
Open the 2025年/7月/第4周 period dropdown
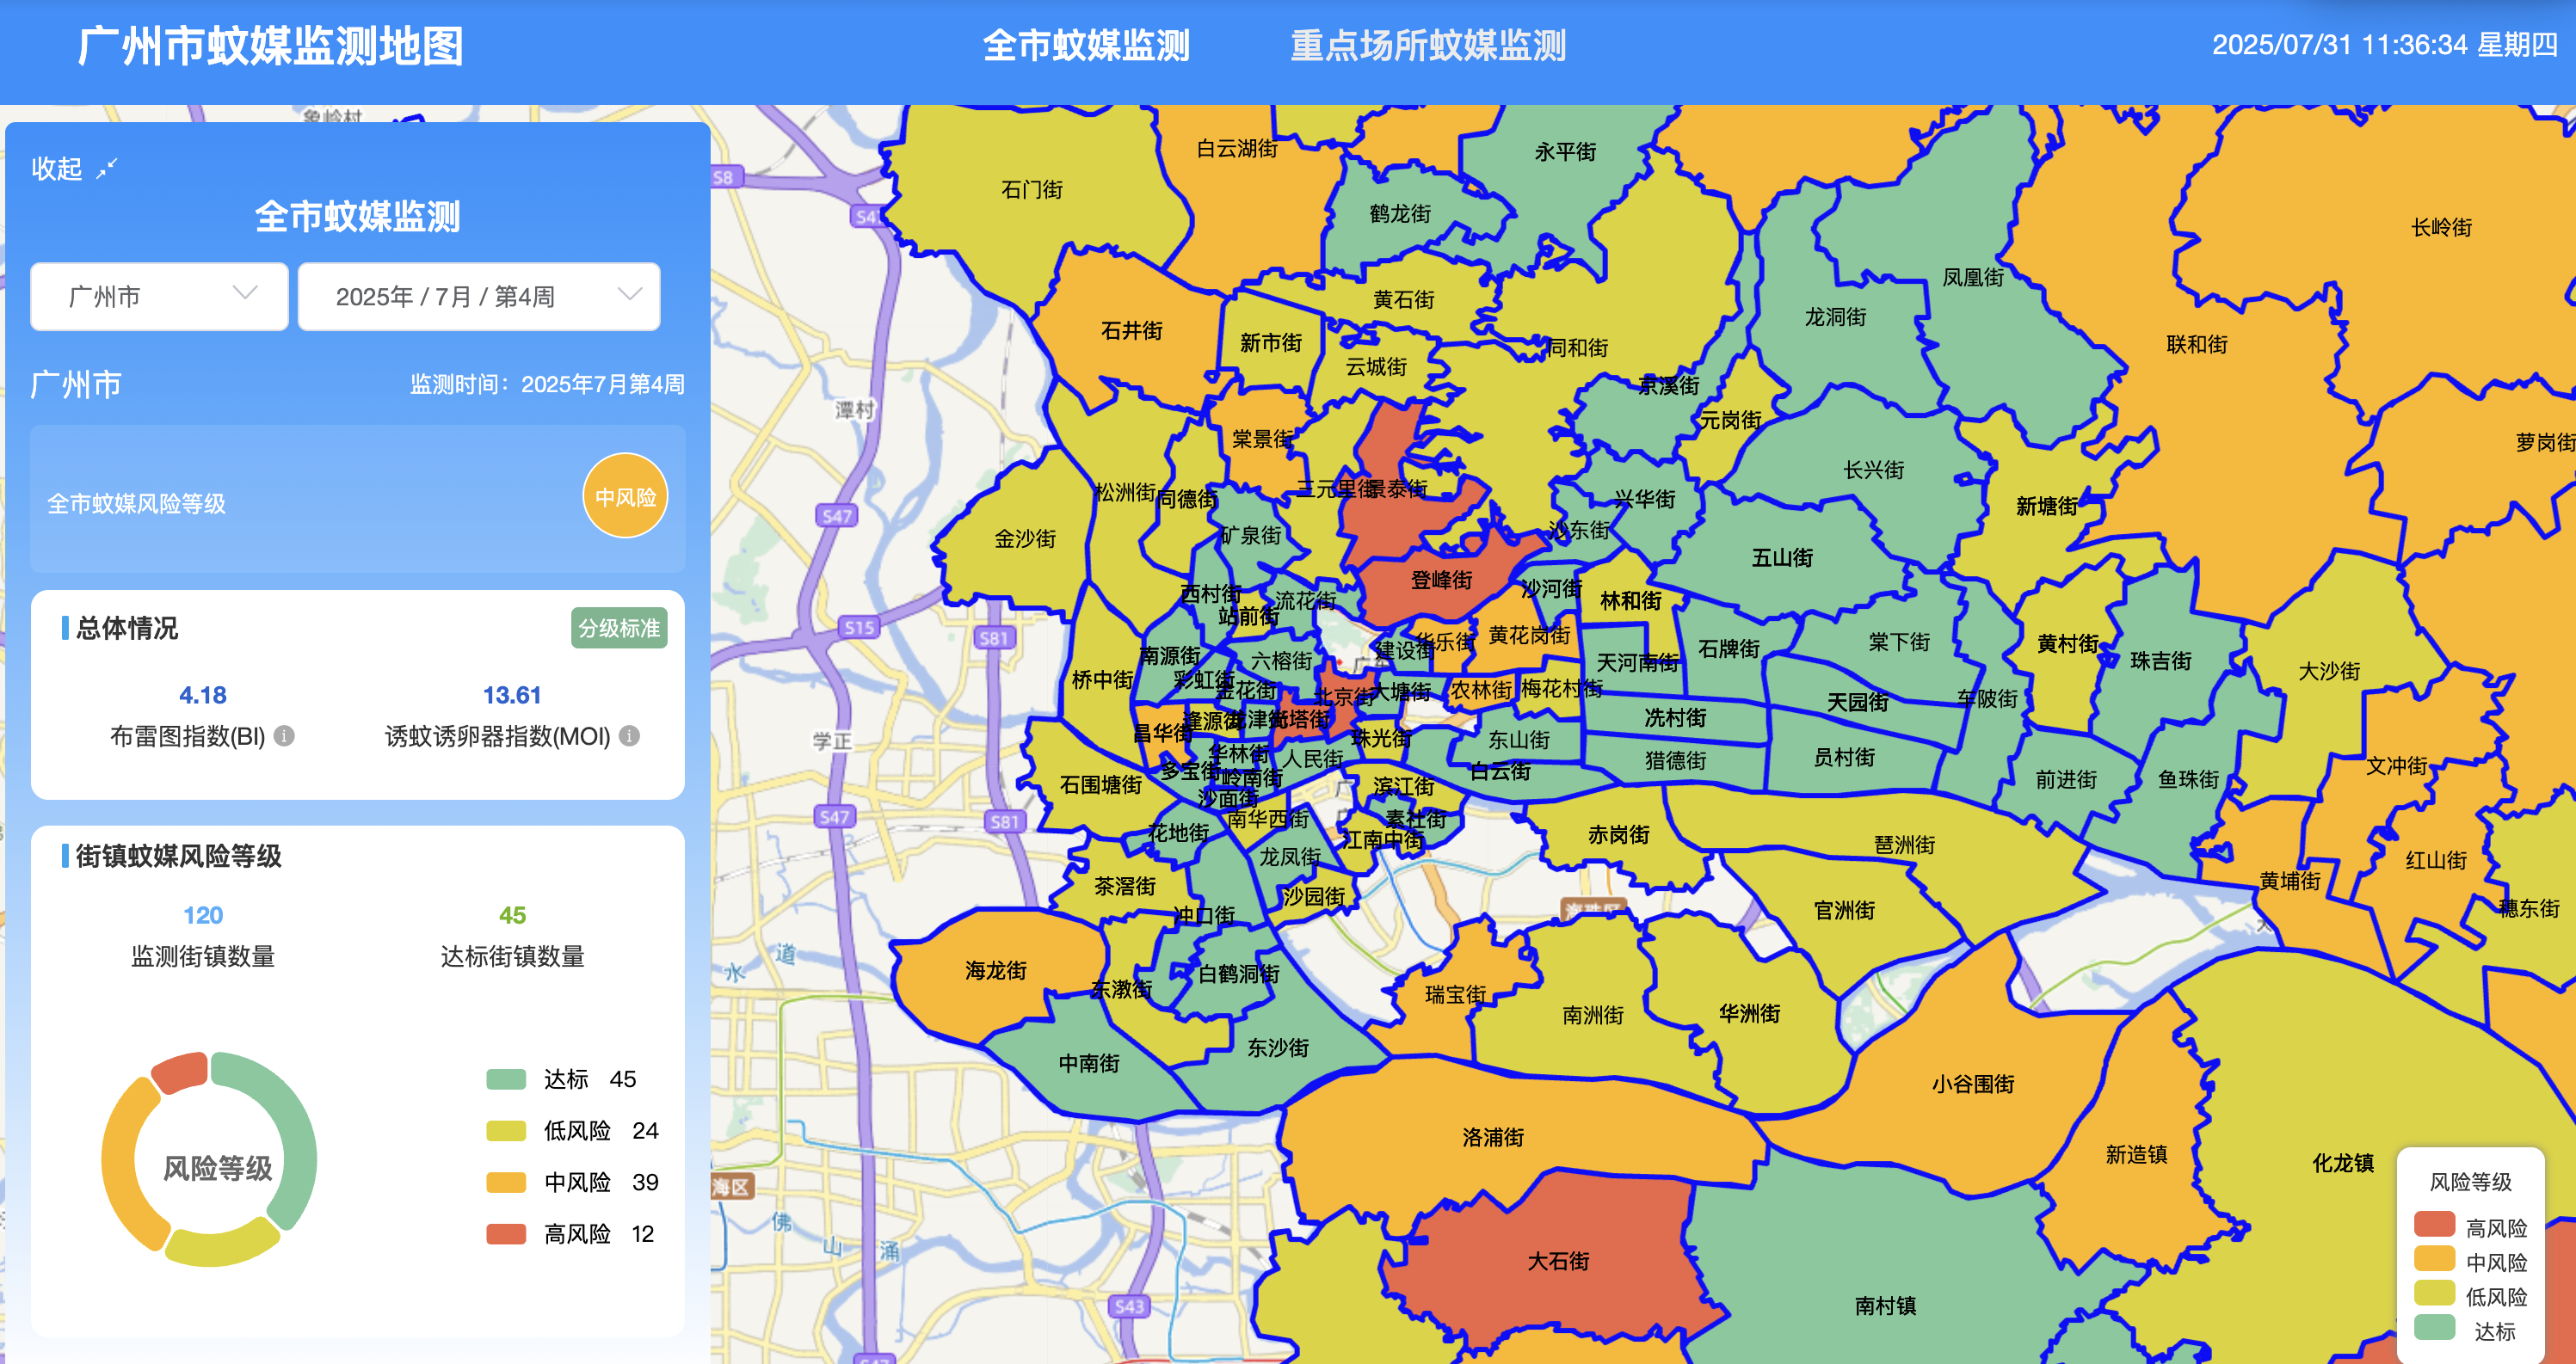[479, 297]
